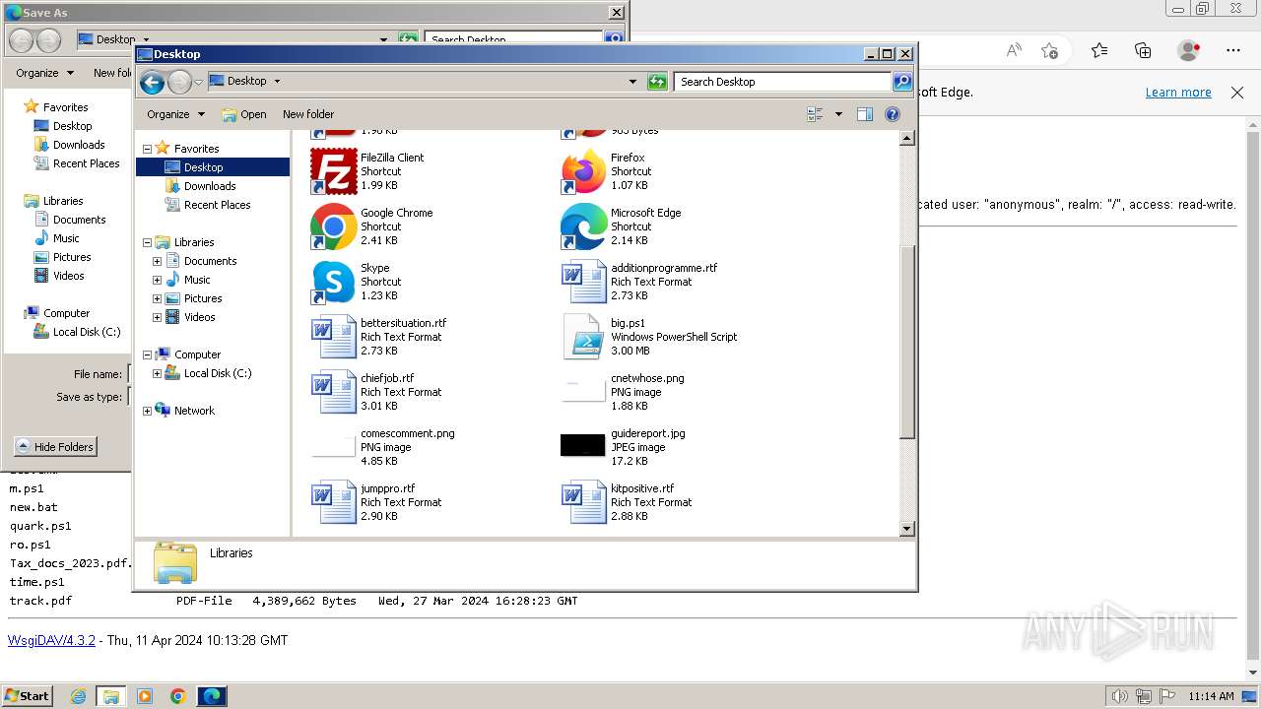Select the Microsoft Edge shortcut icon
1261x709 pixels.
coord(583,226)
